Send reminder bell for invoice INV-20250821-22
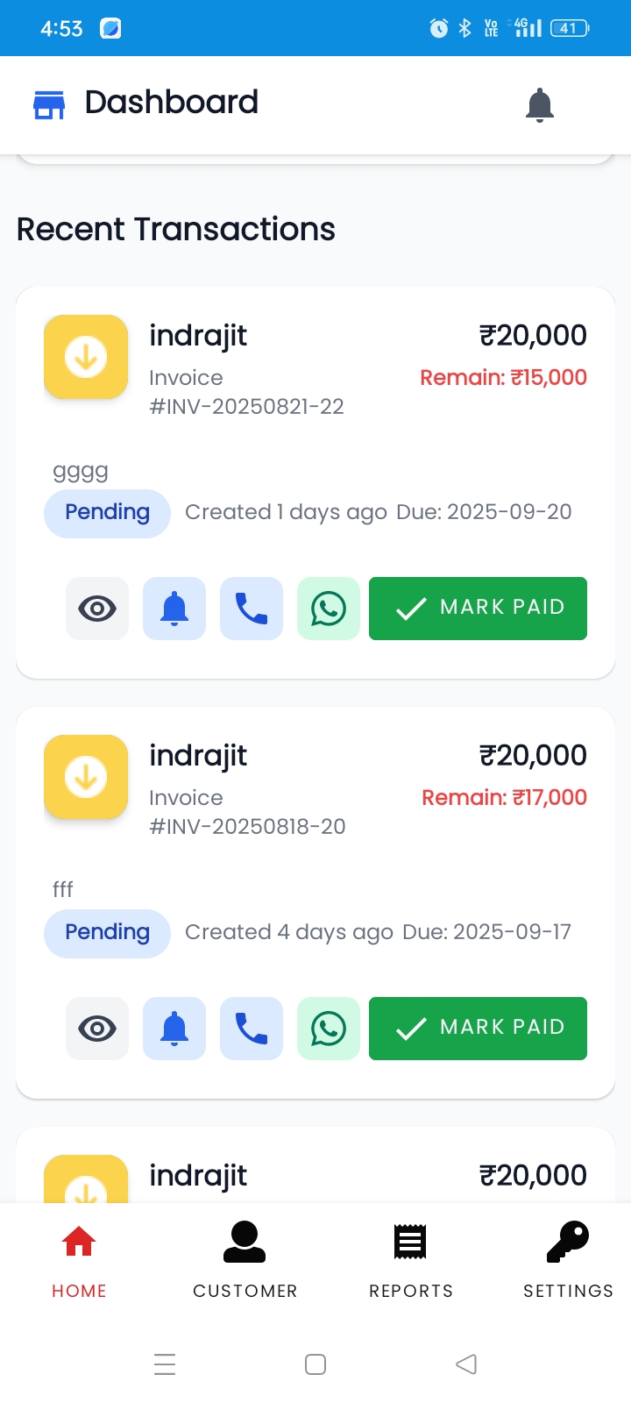631x1403 pixels. click(174, 608)
